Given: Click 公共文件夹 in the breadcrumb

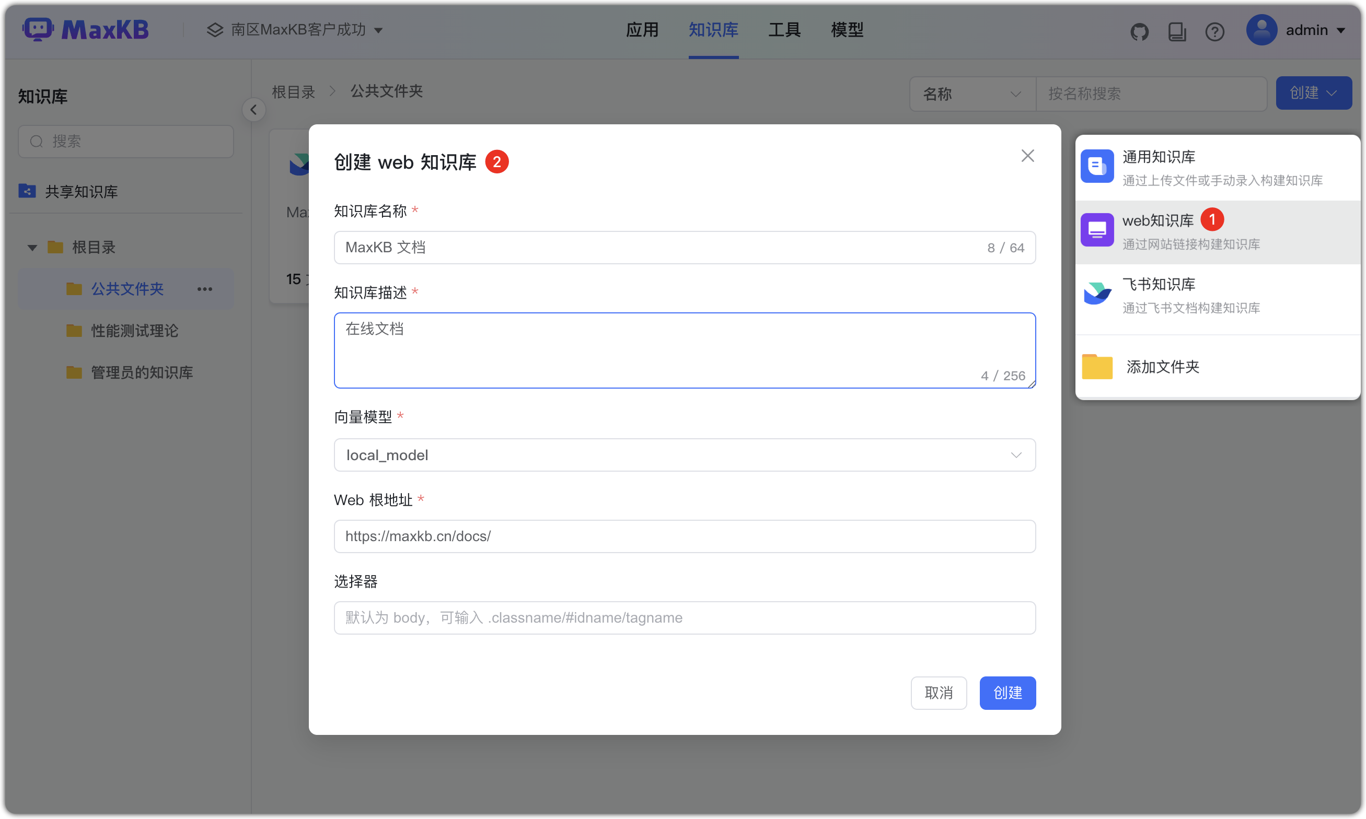Looking at the screenshot, I should 387,91.
